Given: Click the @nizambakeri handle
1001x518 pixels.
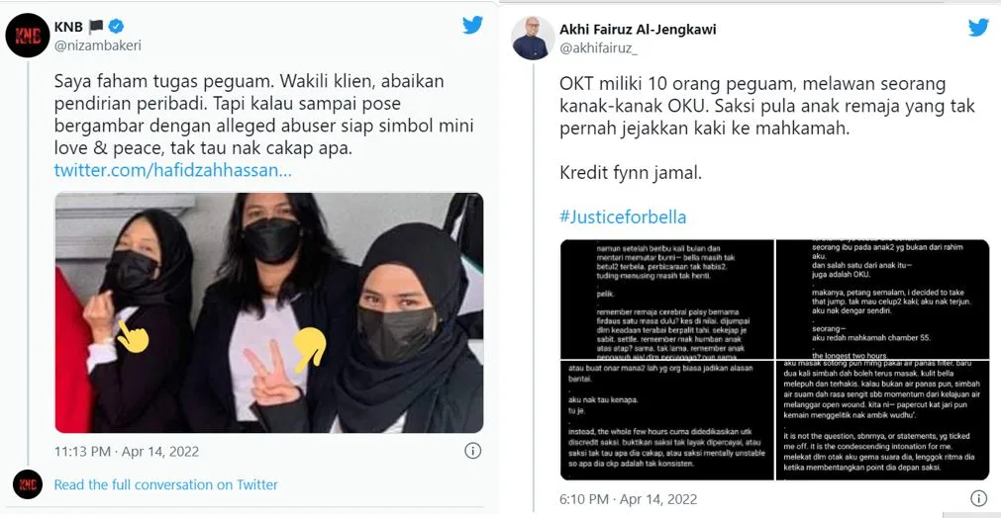Looking at the screenshot, I should (98, 45).
